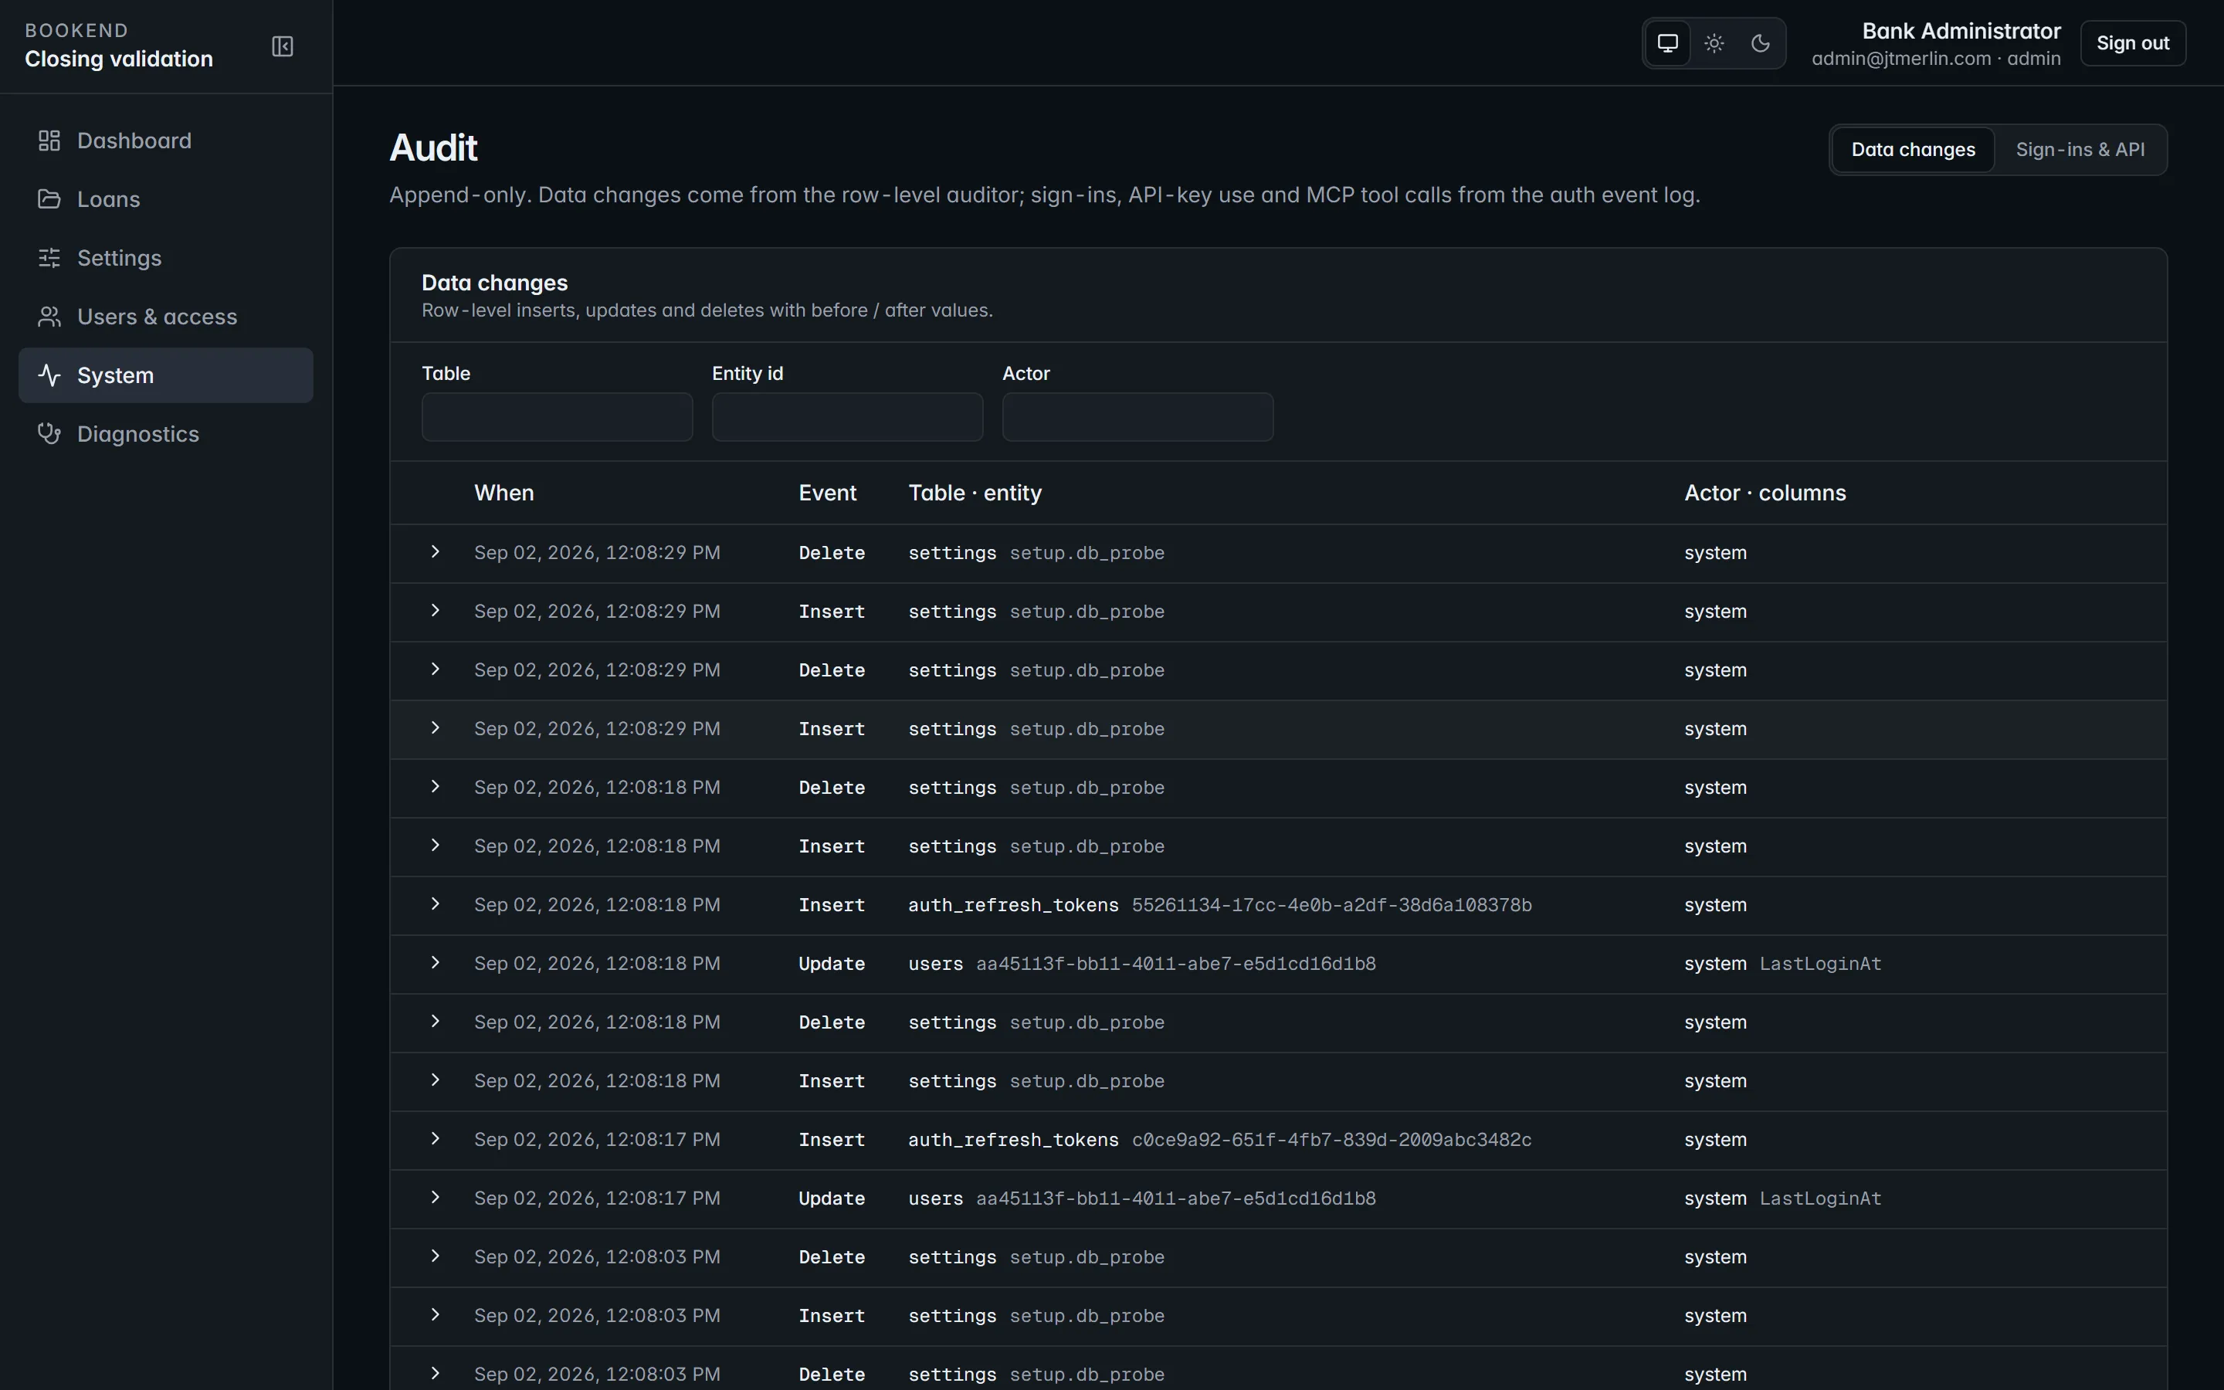Image resolution: width=2224 pixels, height=1390 pixels.
Task: Collapse the sidebar with the panel icon
Action: (x=282, y=46)
